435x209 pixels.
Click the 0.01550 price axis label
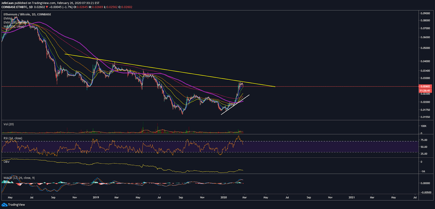coord(425,117)
